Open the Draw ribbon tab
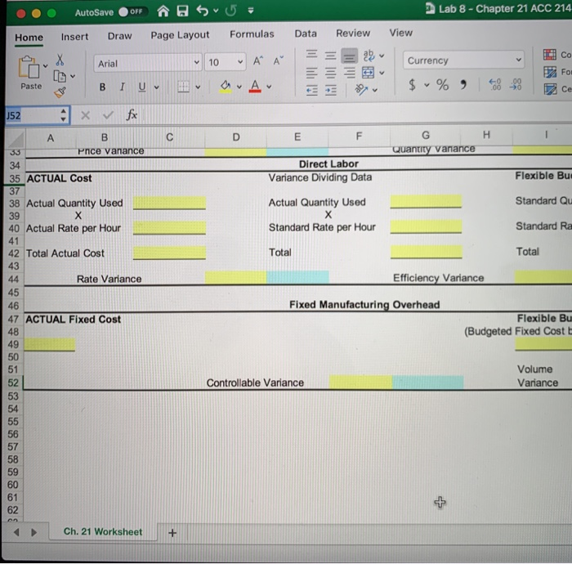 point(119,36)
